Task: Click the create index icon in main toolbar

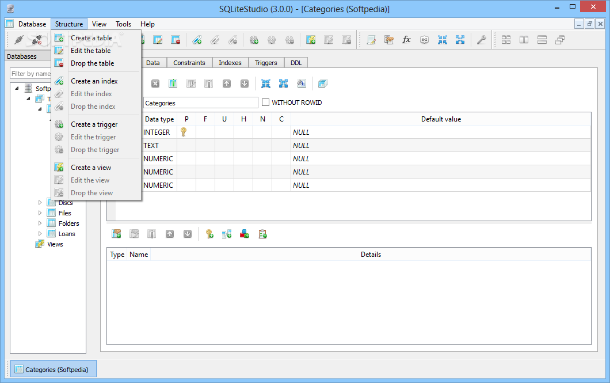Action: click(x=197, y=40)
